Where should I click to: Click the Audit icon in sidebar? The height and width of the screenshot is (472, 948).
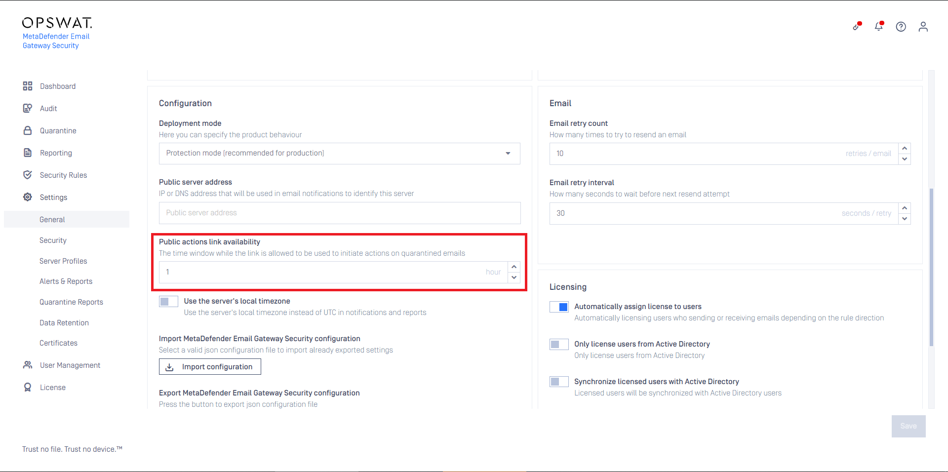coord(28,108)
